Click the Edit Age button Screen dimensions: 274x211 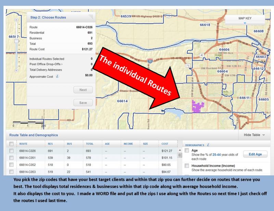click(255, 154)
